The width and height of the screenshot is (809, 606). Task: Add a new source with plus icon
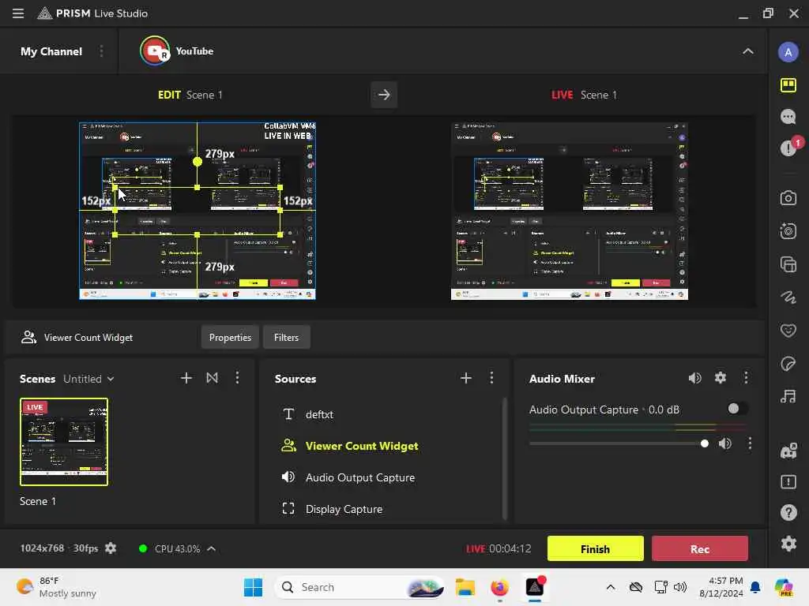[465, 378]
